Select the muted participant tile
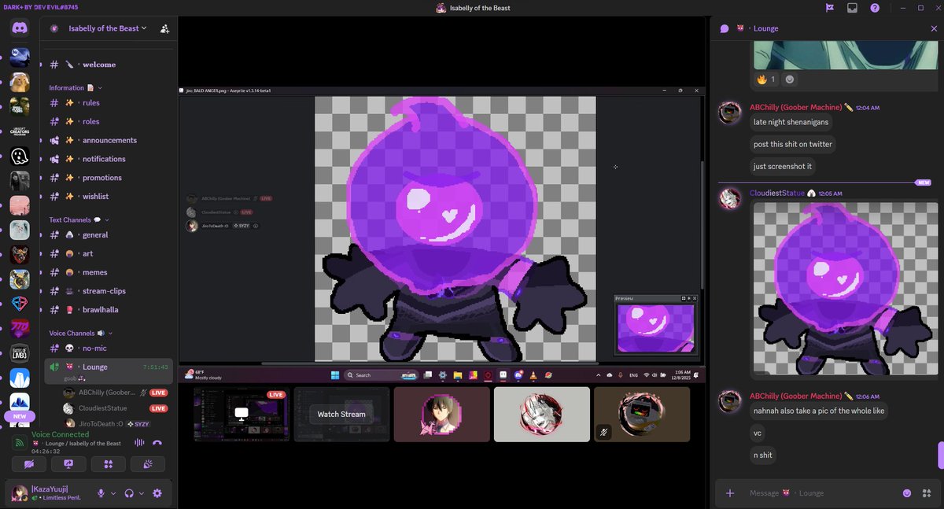This screenshot has width=944, height=509. click(x=641, y=414)
